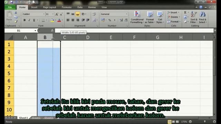Viewport: 221px width, 124px height.
Task: Click the Increase Font Size icon
Action: [x=57, y=14]
